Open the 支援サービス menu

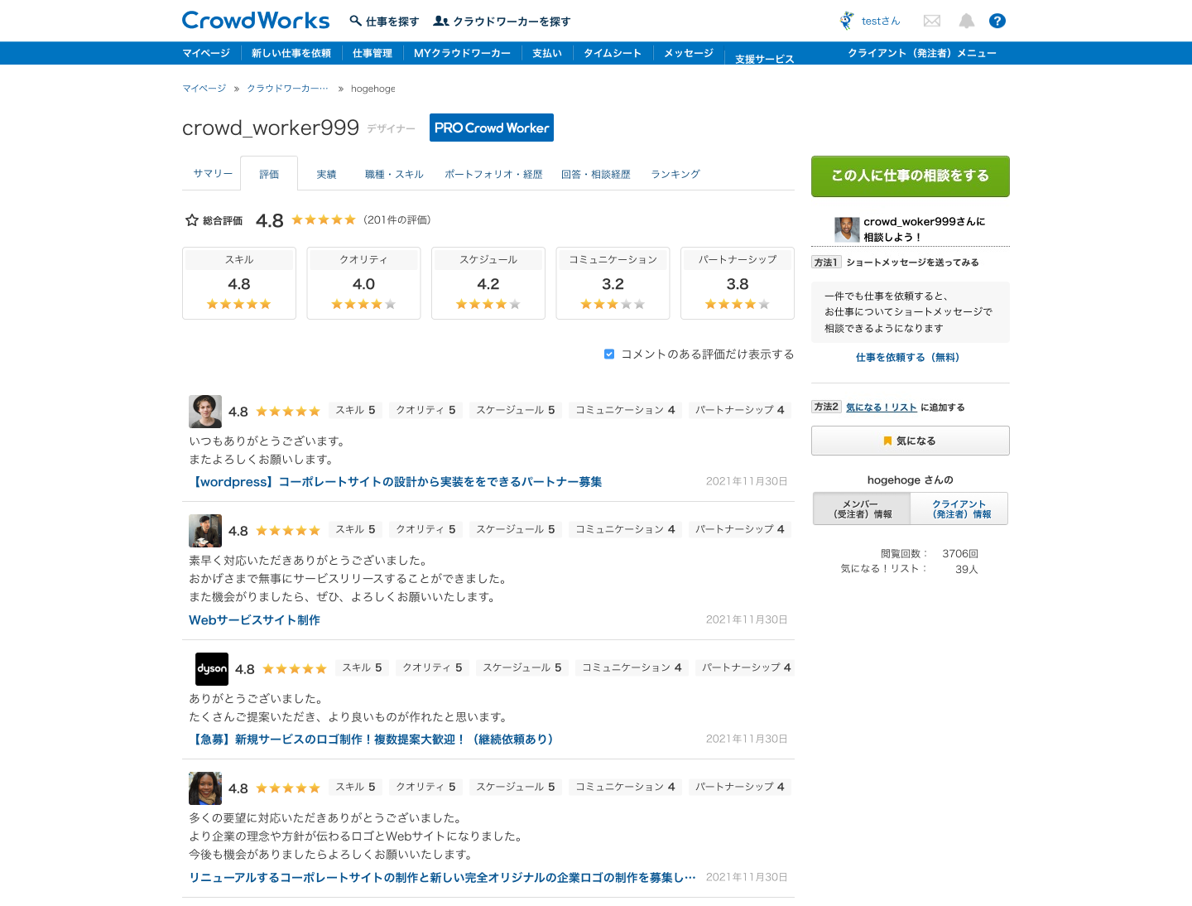764,59
